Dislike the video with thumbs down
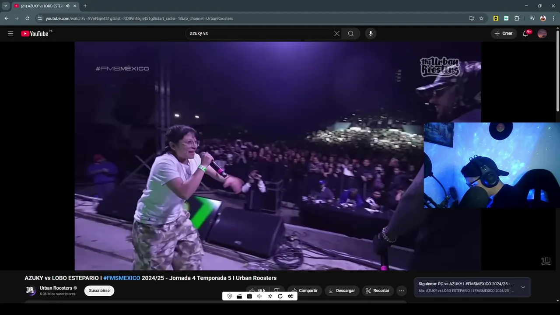The width and height of the screenshot is (560, 315). click(x=276, y=290)
